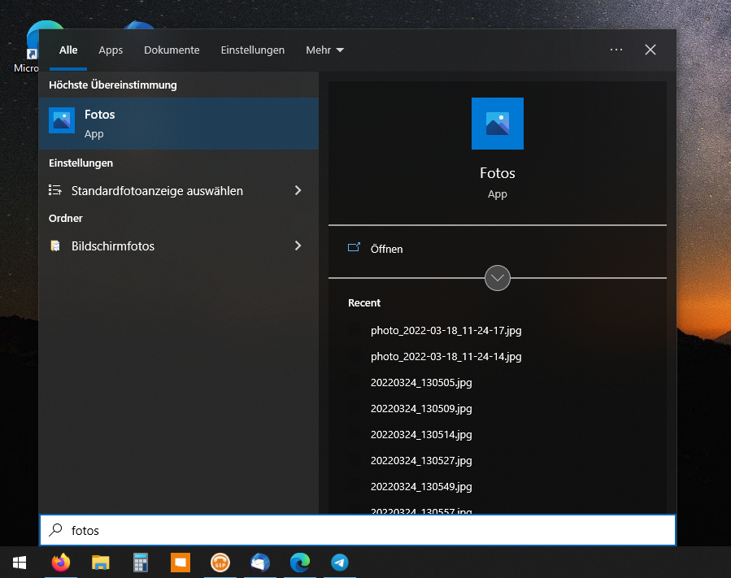The width and height of the screenshot is (731, 578).
Task: Expand more actions with circular chevron
Action: pyautogui.click(x=498, y=278)
